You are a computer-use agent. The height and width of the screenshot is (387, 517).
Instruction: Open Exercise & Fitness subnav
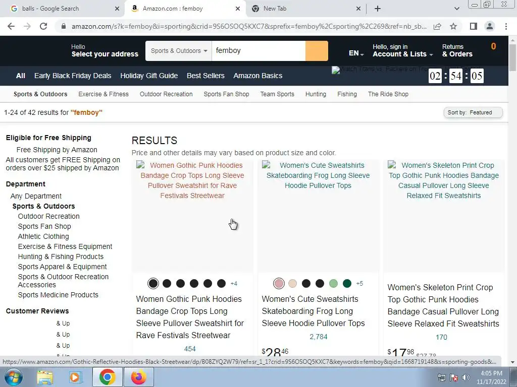coord(104,94)
